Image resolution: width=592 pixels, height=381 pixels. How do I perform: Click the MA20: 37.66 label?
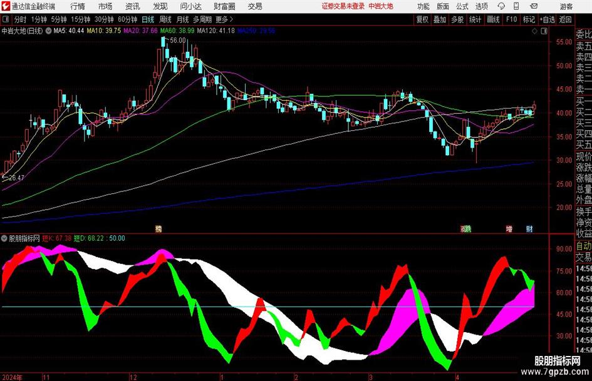[140, 31]
